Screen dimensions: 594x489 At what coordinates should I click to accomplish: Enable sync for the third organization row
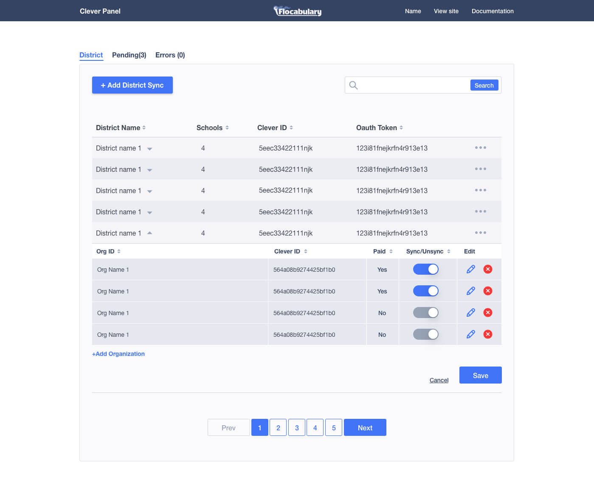pos(426,313)
